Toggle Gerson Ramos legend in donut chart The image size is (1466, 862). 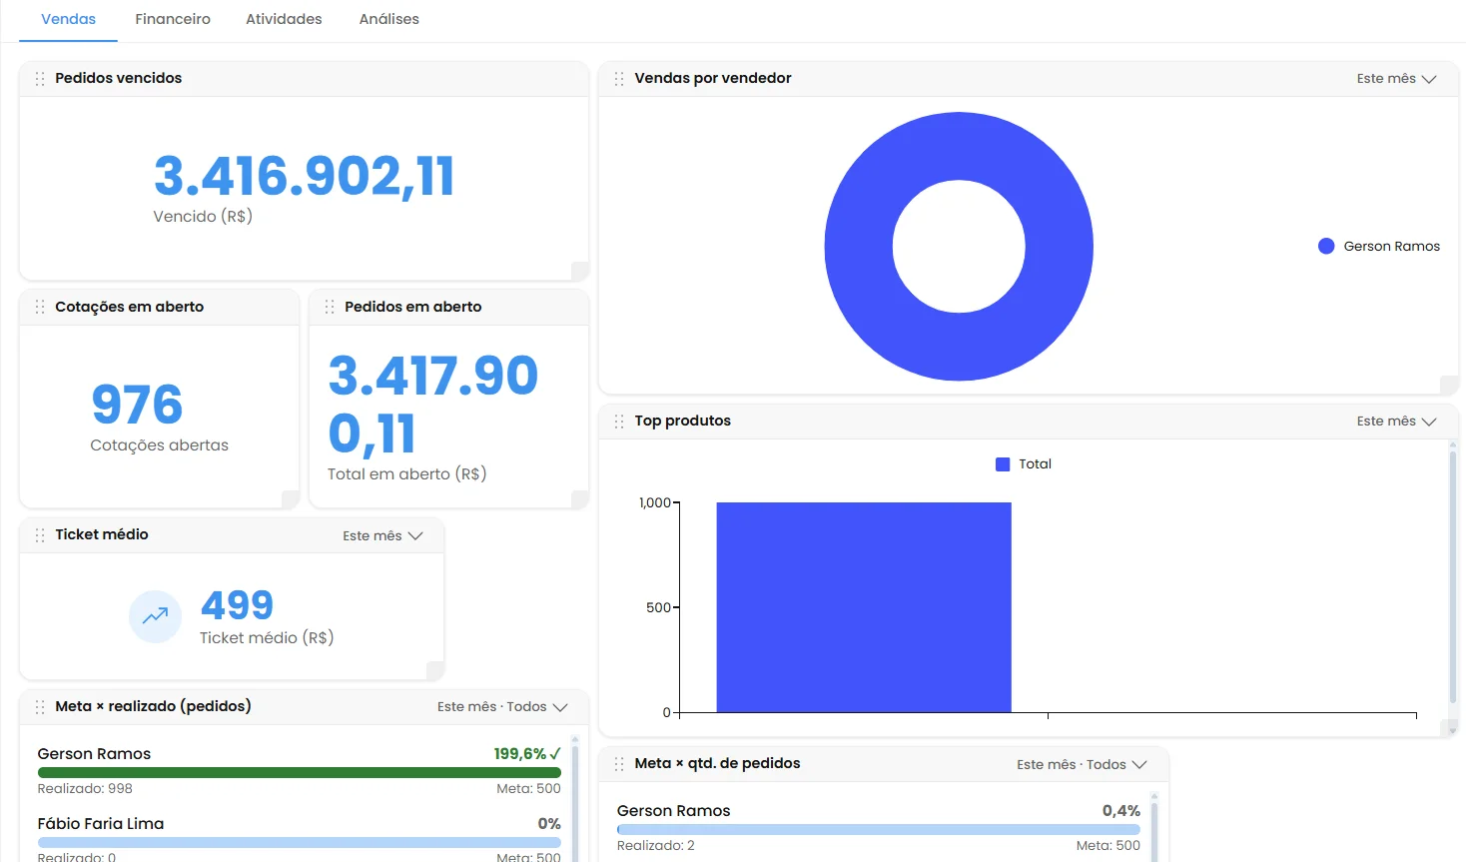(x=1379, y=247)
